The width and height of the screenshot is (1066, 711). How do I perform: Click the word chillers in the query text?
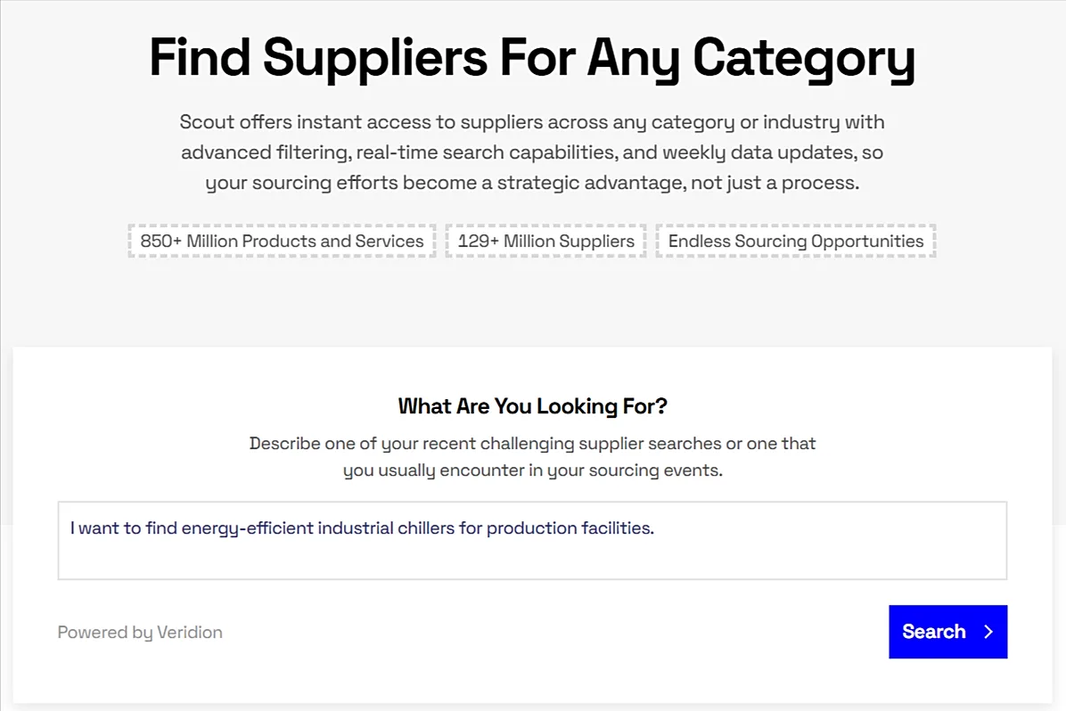point(425,528)
